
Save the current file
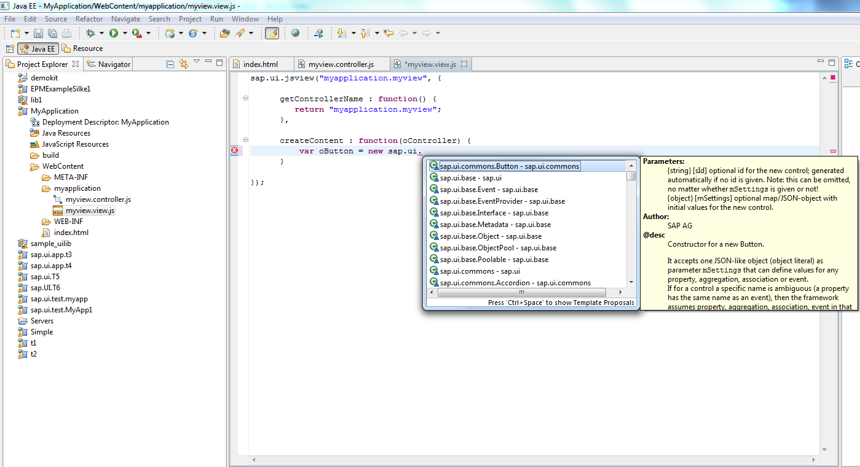pyautogui.click(x=37, y=34)
